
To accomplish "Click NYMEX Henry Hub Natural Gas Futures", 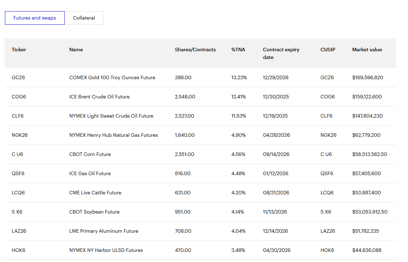I will tap(114, 135).
